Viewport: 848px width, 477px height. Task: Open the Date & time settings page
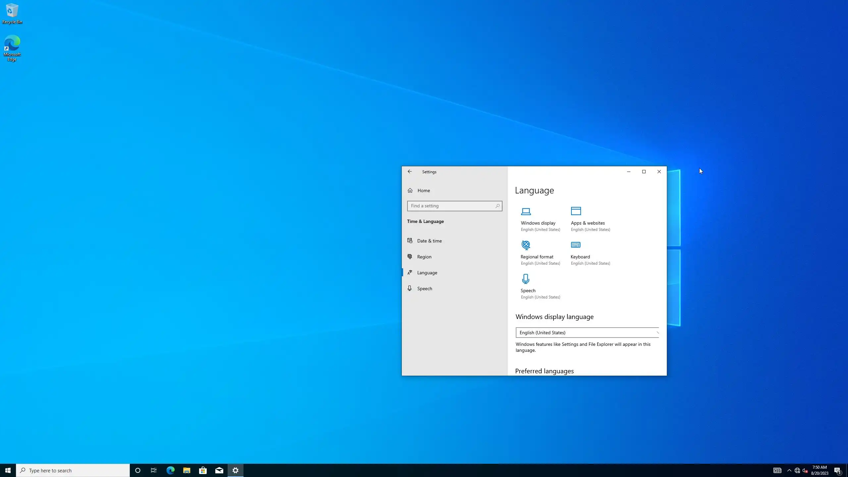[x=429, y=241]
